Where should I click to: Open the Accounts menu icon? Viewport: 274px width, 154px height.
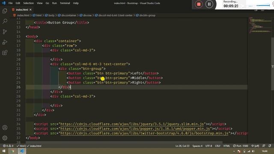[5, 127]
